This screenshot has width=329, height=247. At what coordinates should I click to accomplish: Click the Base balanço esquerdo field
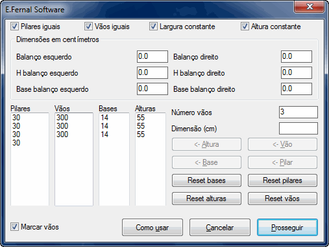coord(152,89)
